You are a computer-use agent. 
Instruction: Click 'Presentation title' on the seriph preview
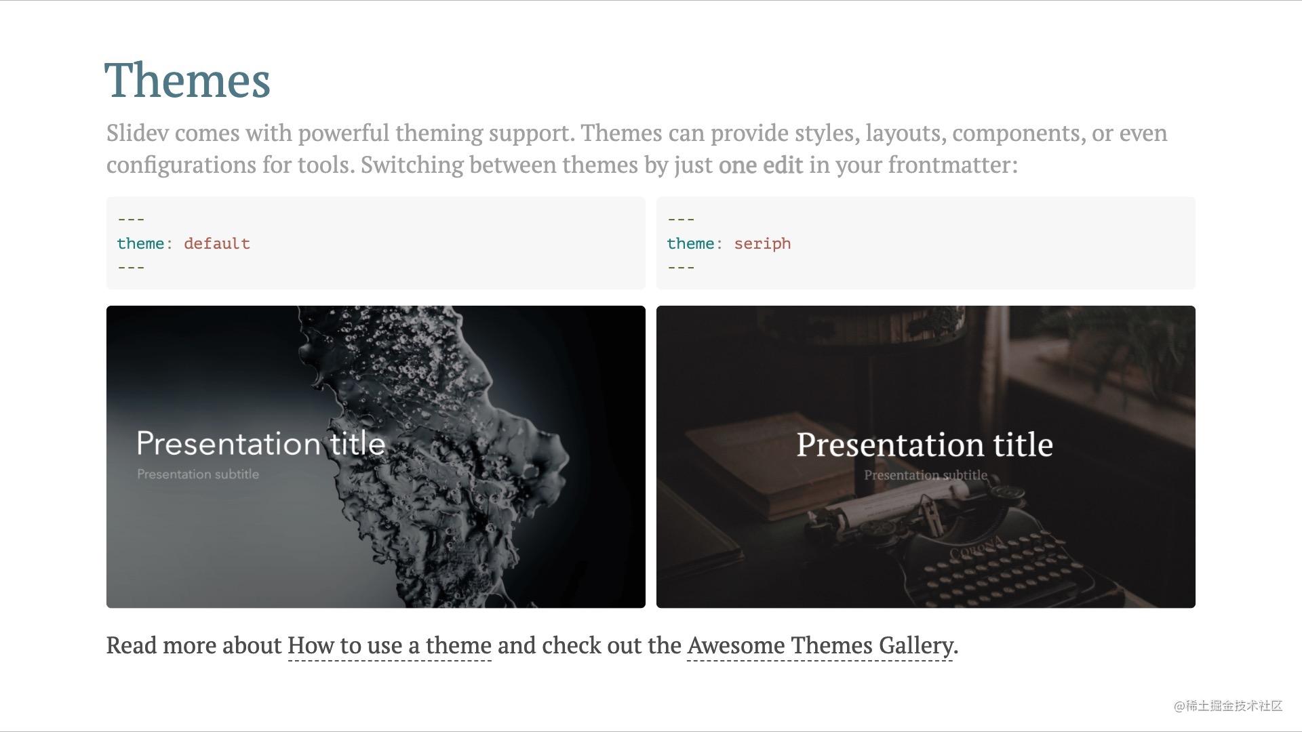coord(925,445)
